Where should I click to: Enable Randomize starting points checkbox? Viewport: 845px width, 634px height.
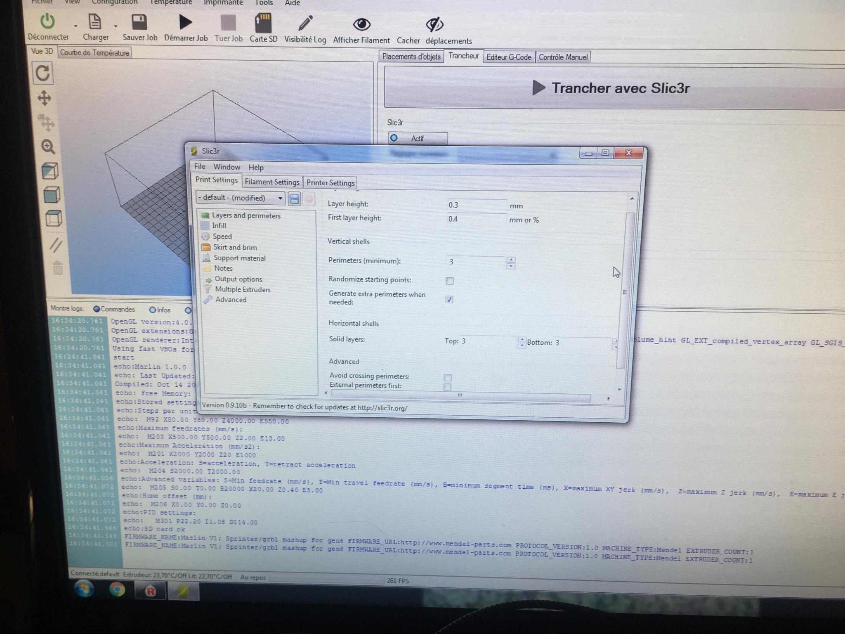(450, 281)
